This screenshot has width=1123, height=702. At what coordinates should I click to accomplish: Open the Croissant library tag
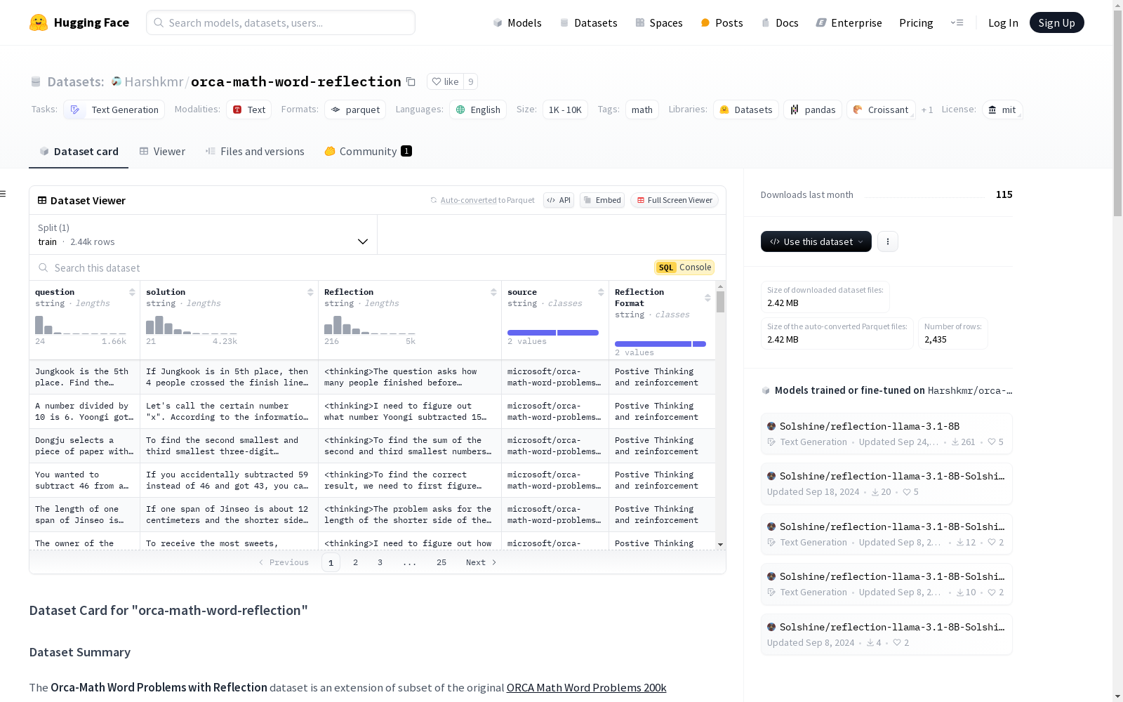point(881,110)
